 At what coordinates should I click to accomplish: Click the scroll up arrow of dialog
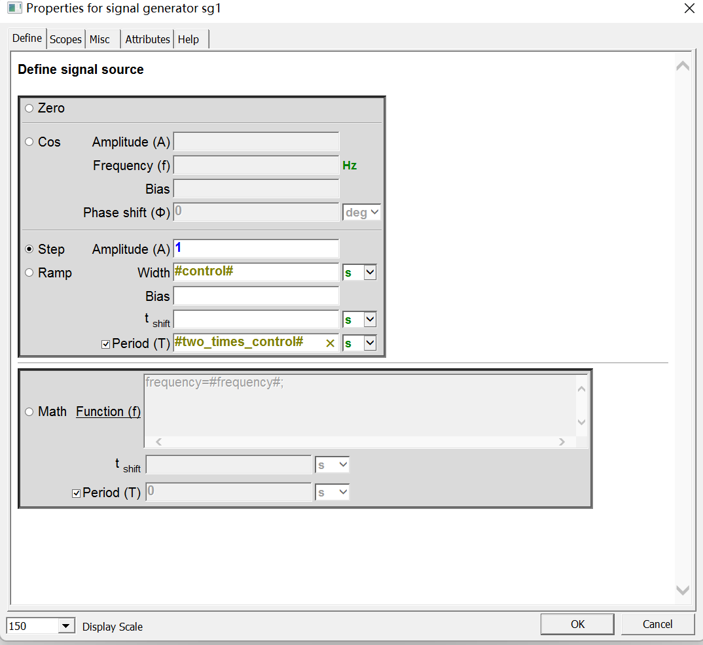click(682, 67)
